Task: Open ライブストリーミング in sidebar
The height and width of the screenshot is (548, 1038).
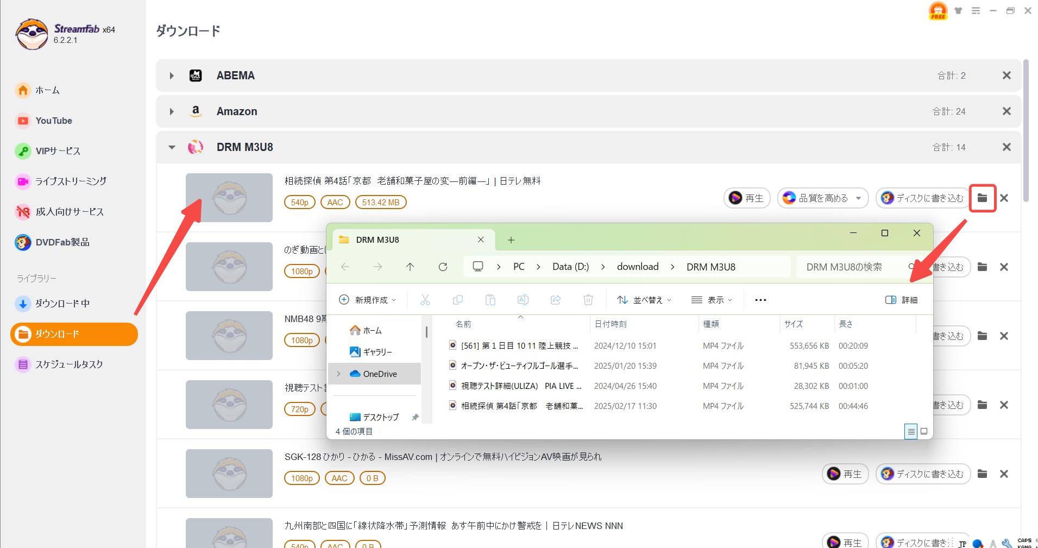Action: pyautogui.click(x=61, y=181)
